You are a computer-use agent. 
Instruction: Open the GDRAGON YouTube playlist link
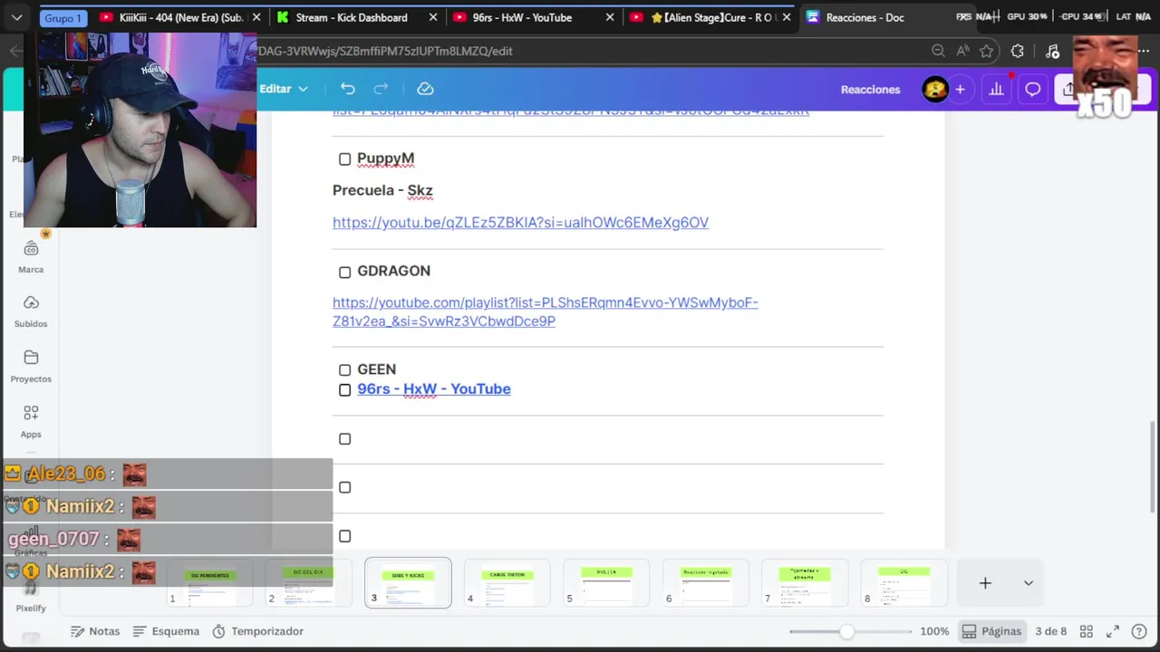click(545, 312)
